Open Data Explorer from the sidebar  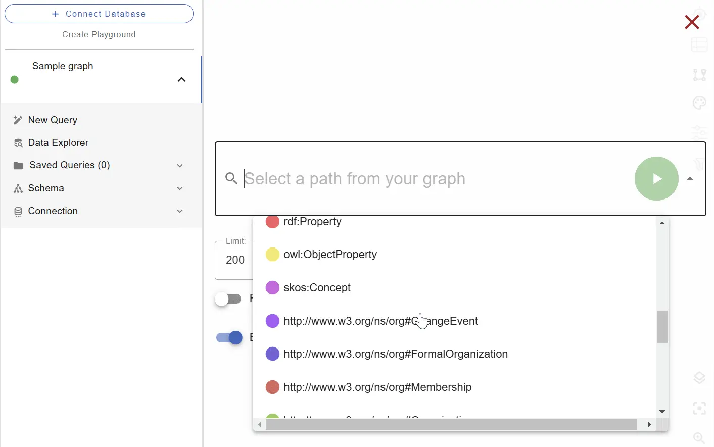(x=57, y=142)
